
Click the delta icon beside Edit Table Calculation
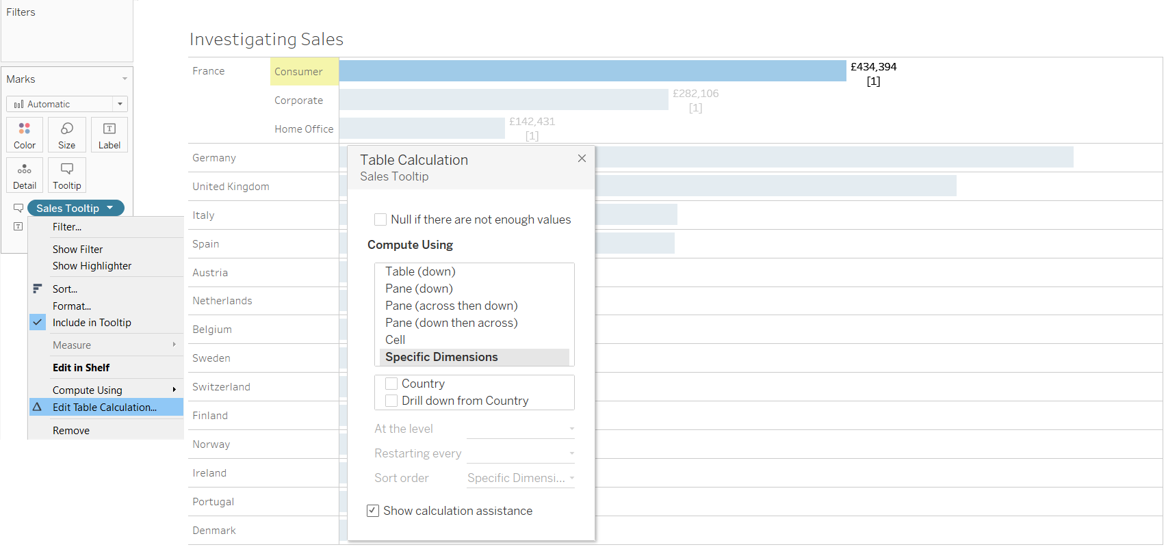tap(38, 407)
